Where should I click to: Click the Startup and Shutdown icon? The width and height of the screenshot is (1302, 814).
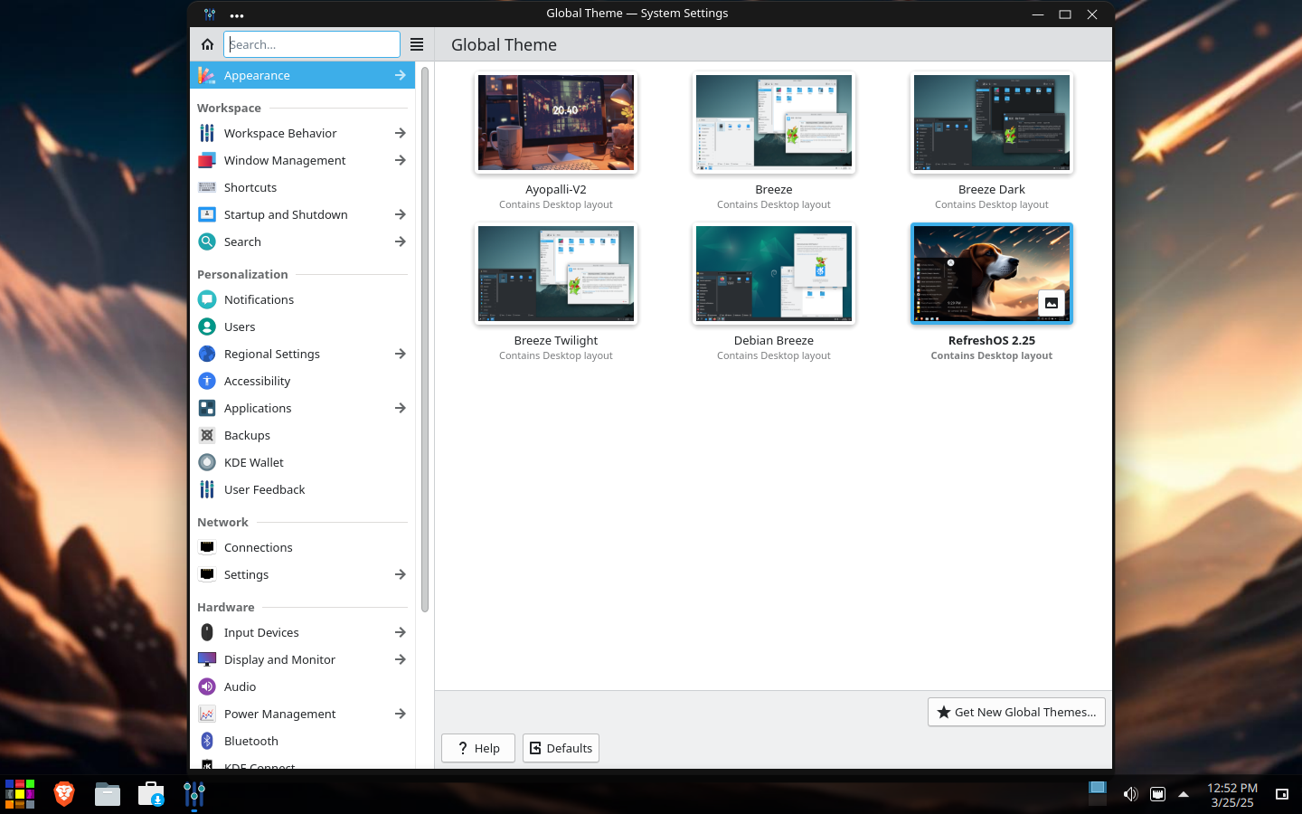click(207, 214)
